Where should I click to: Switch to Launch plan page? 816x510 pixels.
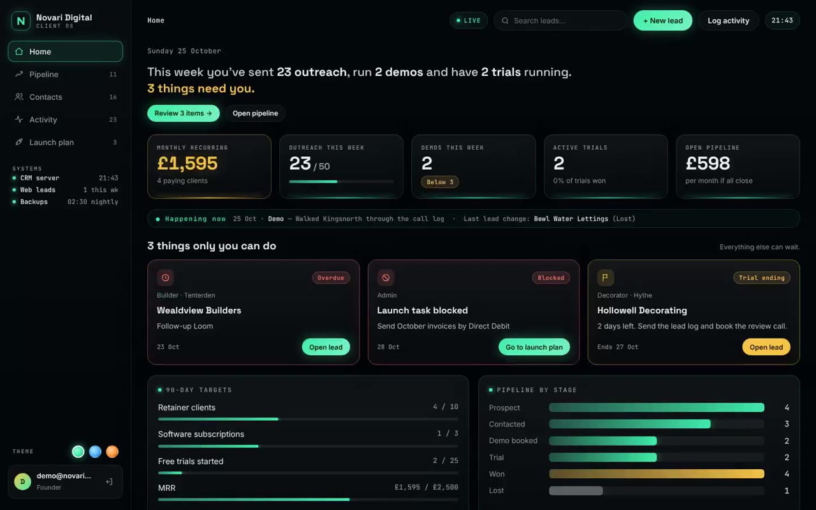tap(65, 142)
